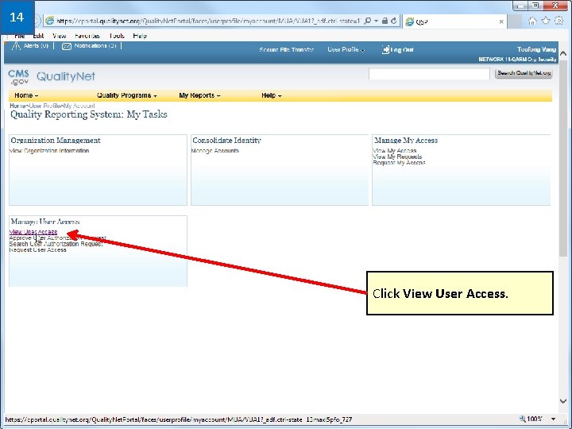This screenshot has height=429, width=572.
Task: Click the browser Home icon
Action: click(x=532, y=21)
